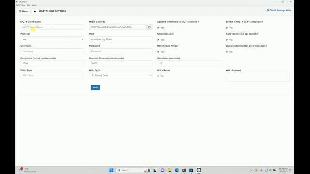The width and height of the screenshot is (310, 174).
Task: Toggle Append timestamp to client id checkbox
Action: (158, 28)
